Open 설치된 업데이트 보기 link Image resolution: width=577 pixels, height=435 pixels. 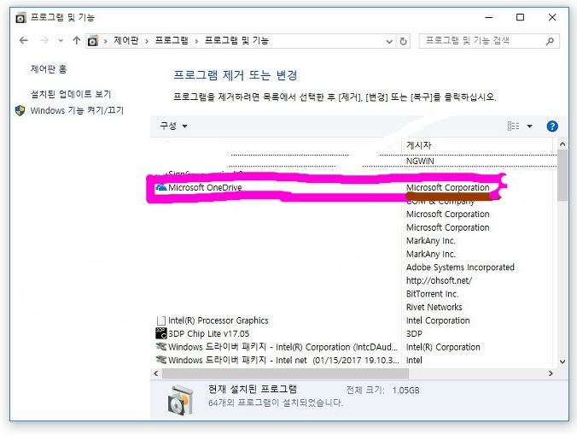[71, 94]
